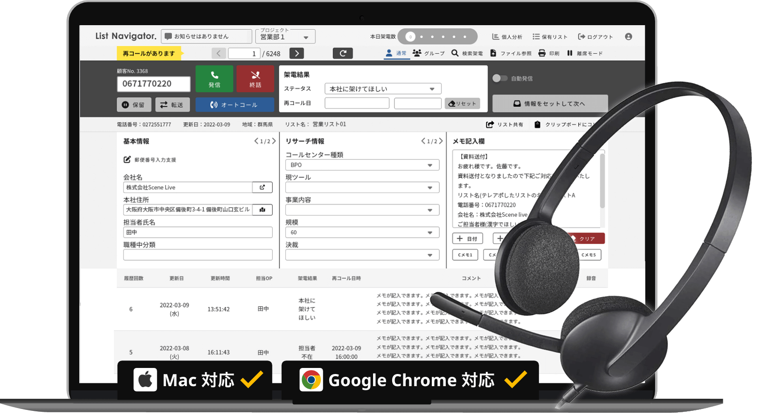Click the ＋日付 add date button
Screen dimensions: 761x416
467,238
